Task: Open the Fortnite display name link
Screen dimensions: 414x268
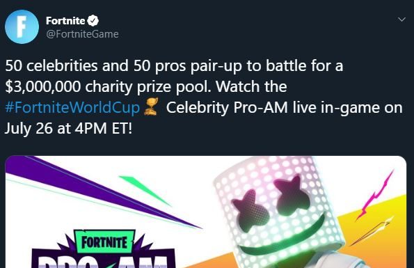Action: click(x=65, y=21)
